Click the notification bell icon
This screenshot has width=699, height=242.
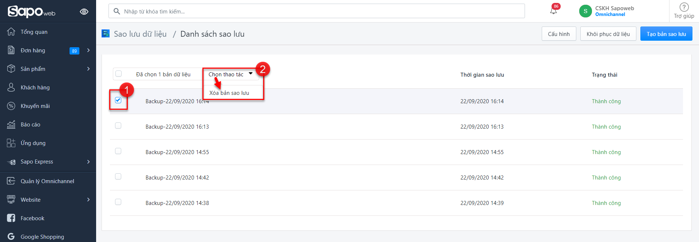pyautogui.click(x=553, y=11)
